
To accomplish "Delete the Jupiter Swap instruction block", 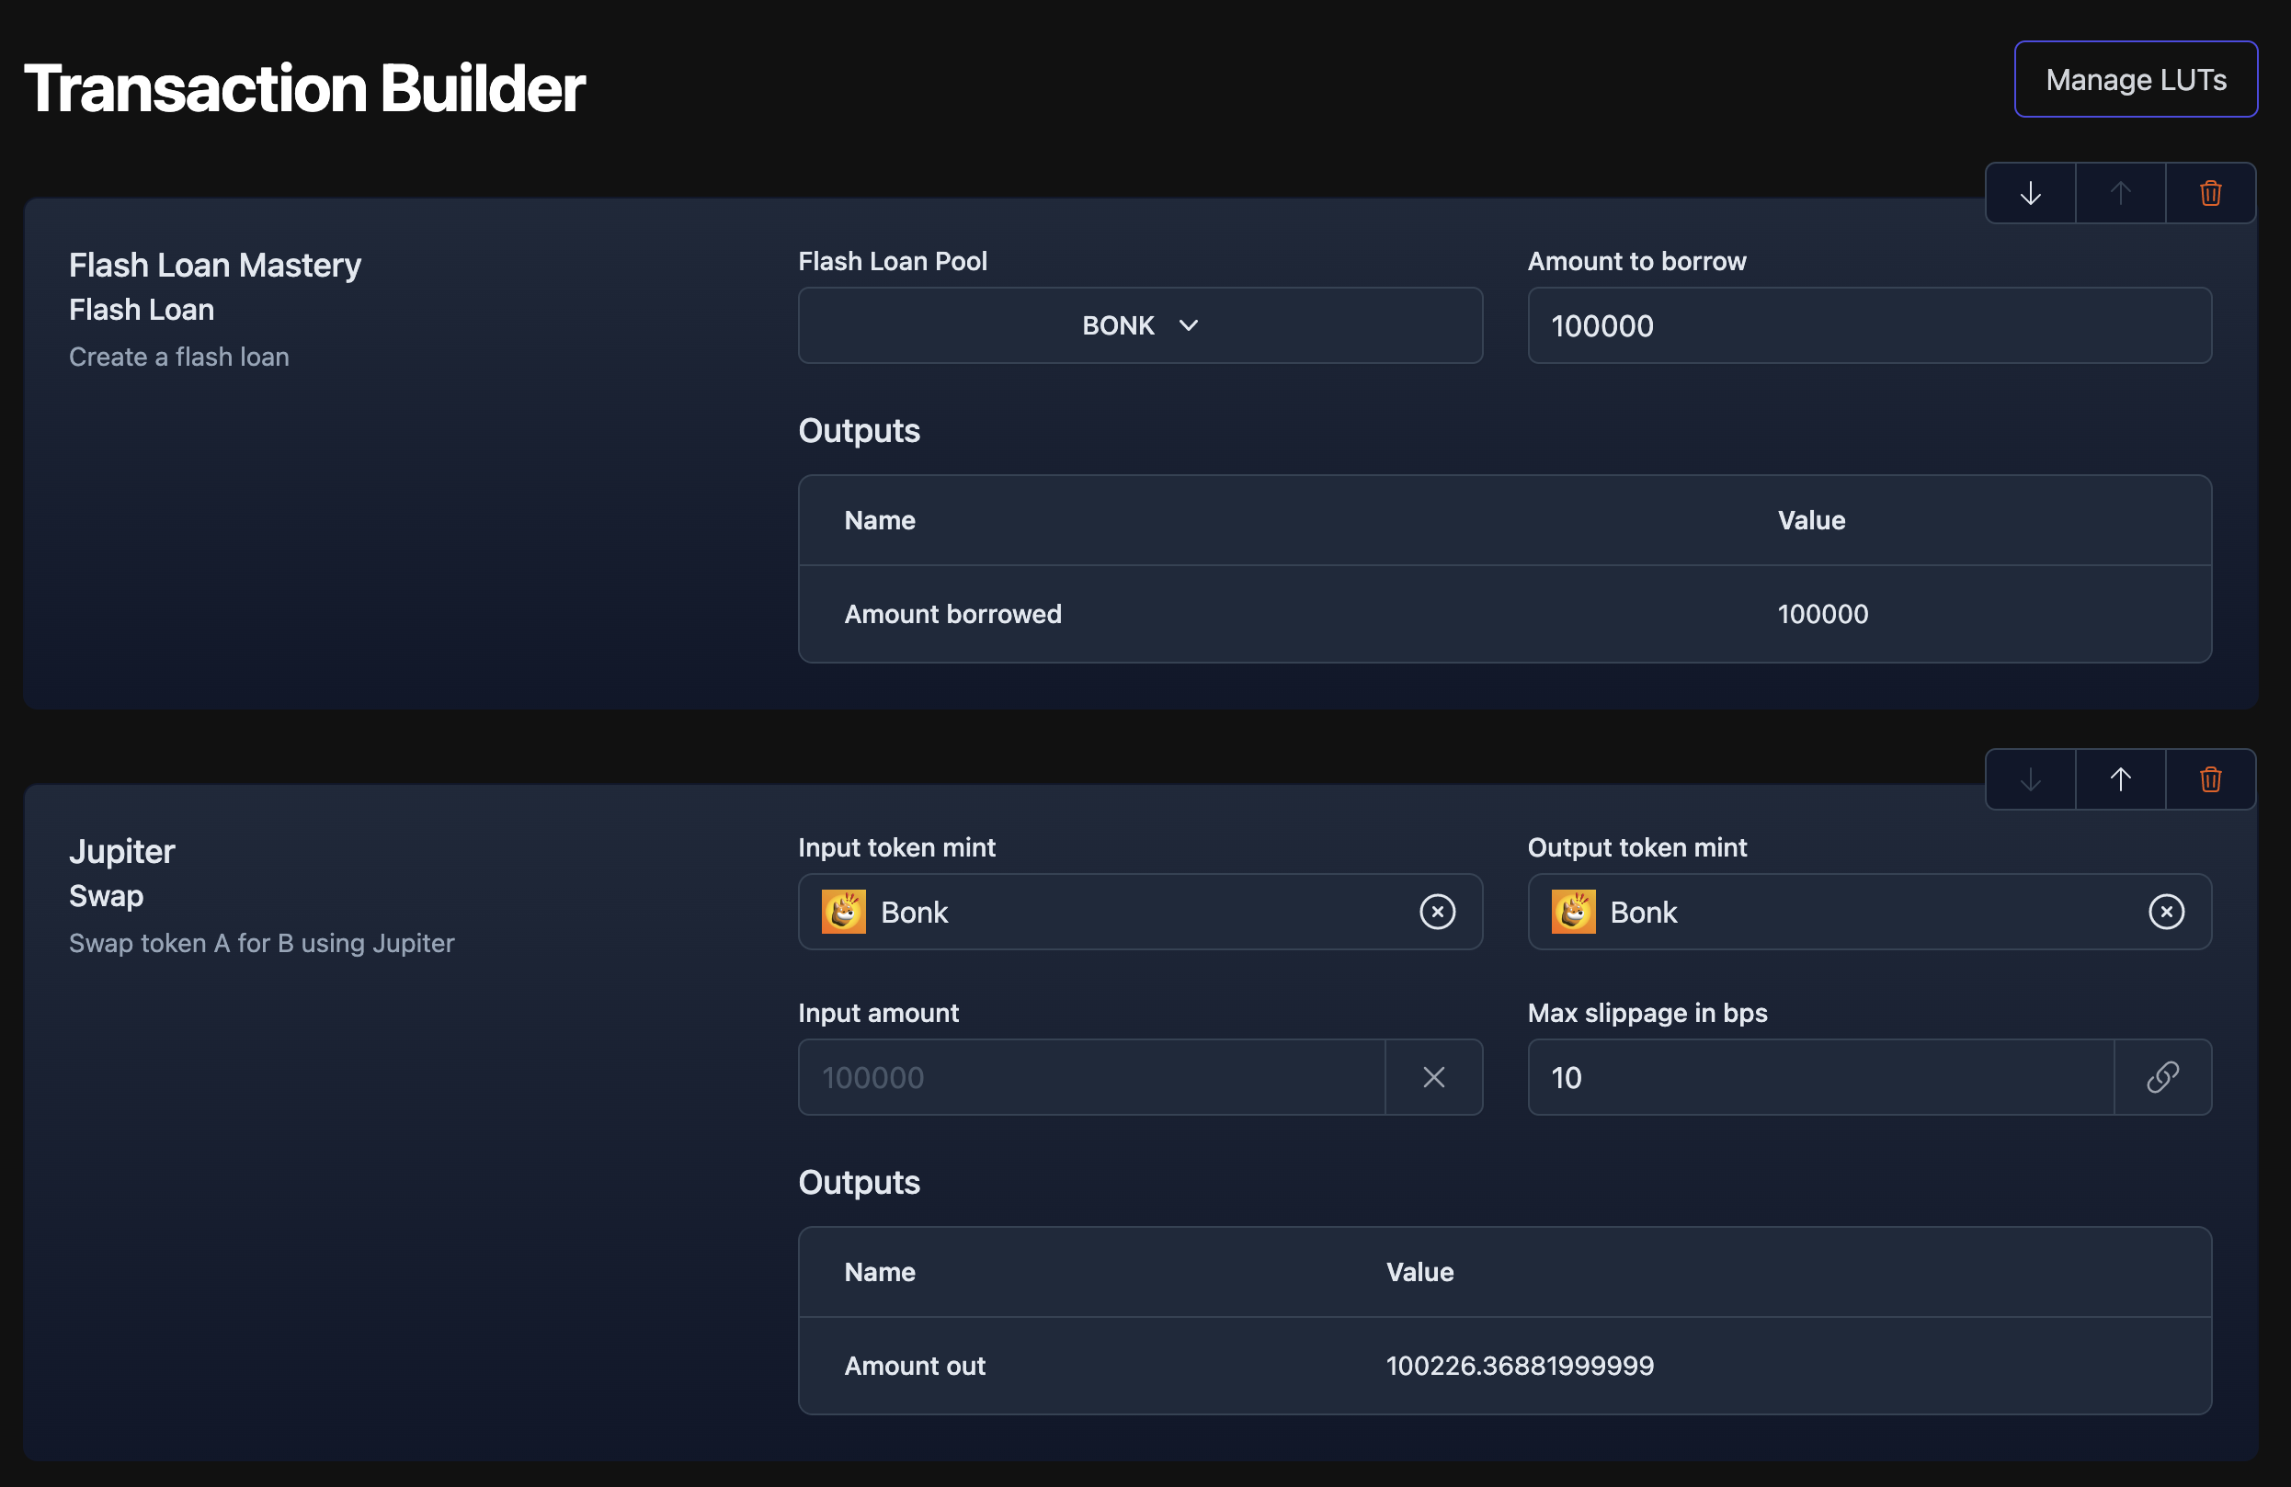I will [x=2210, y=779].
